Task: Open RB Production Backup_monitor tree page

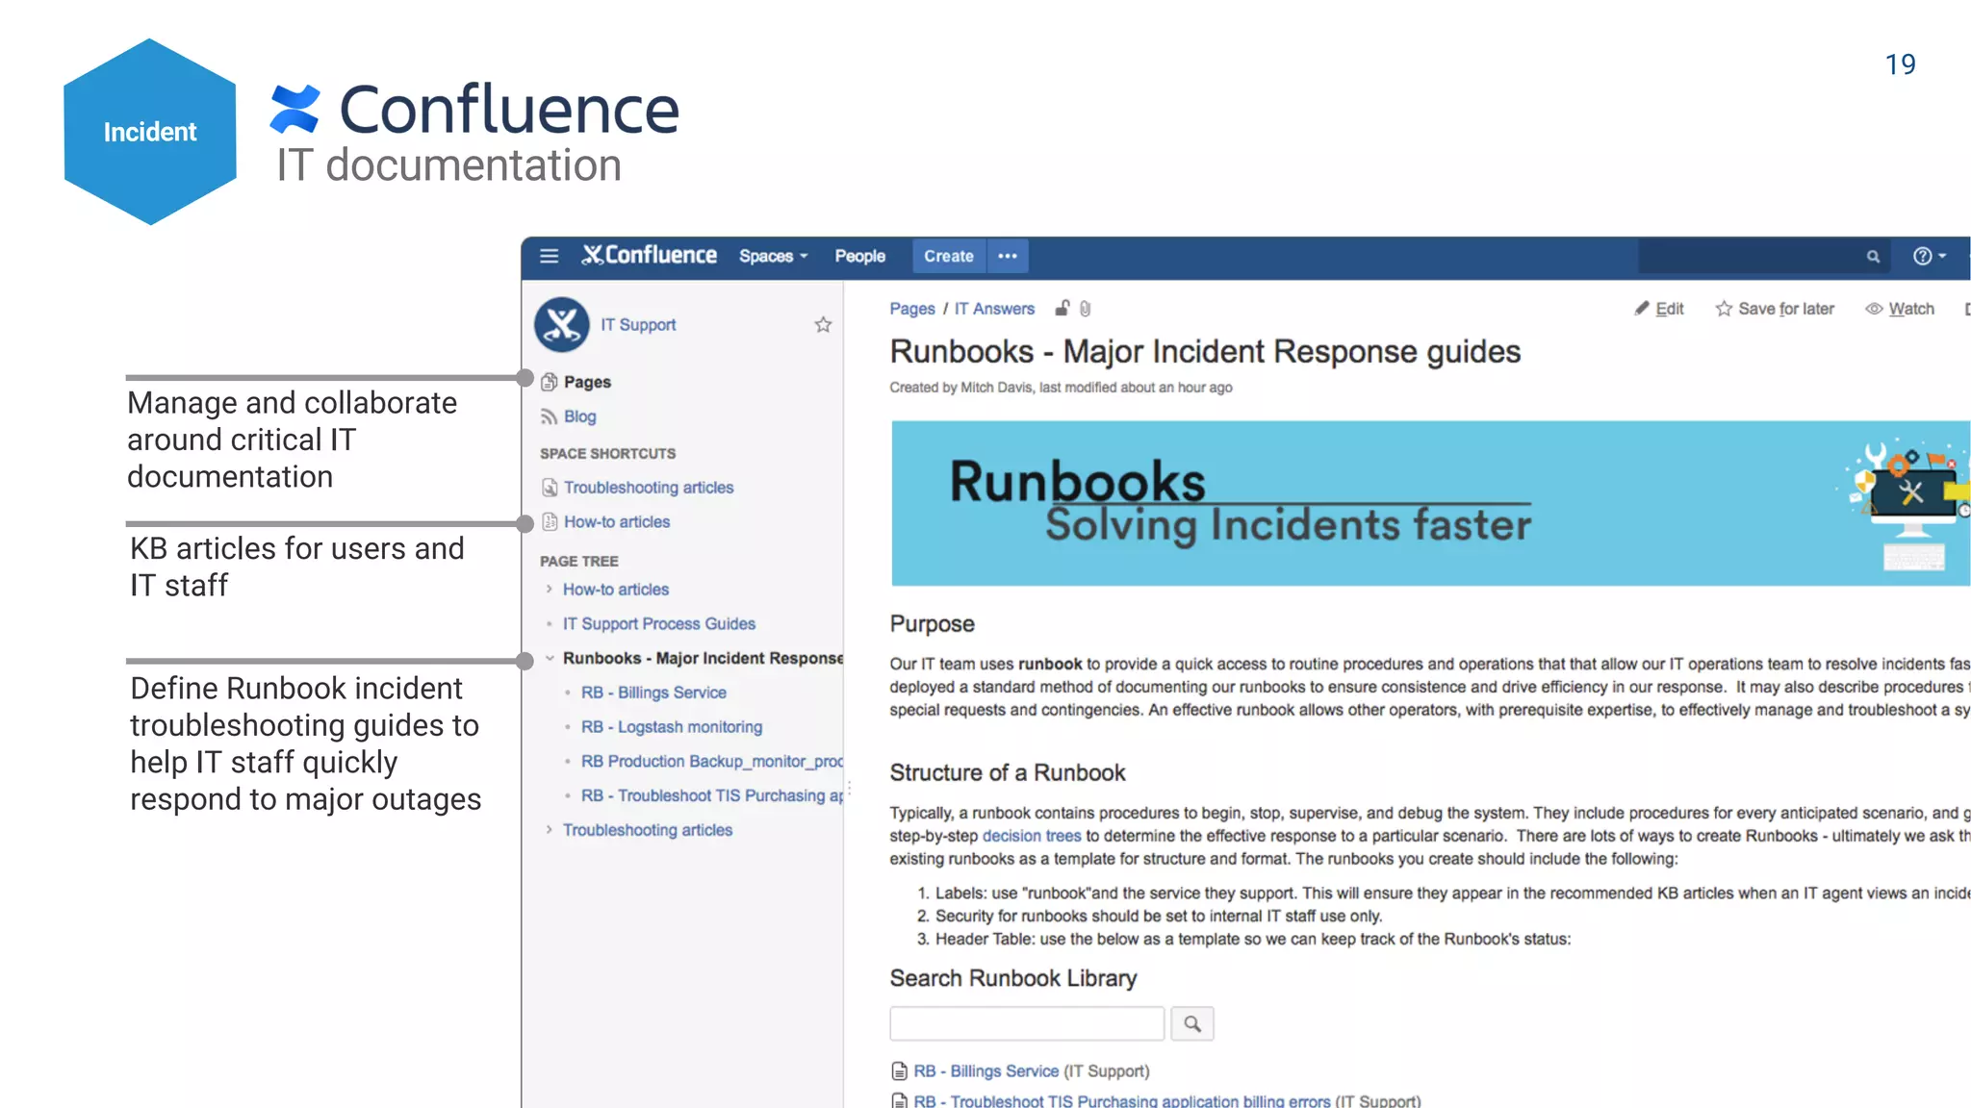Action: coord(712,761)
